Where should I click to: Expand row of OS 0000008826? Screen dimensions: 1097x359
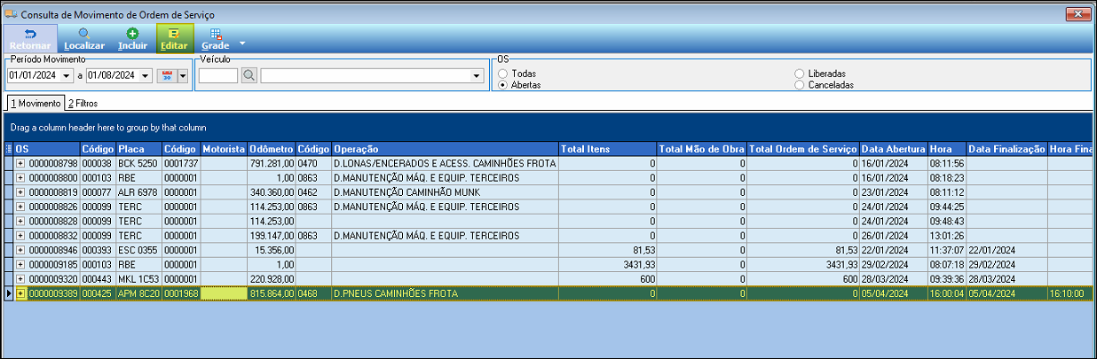pos(20,207)
